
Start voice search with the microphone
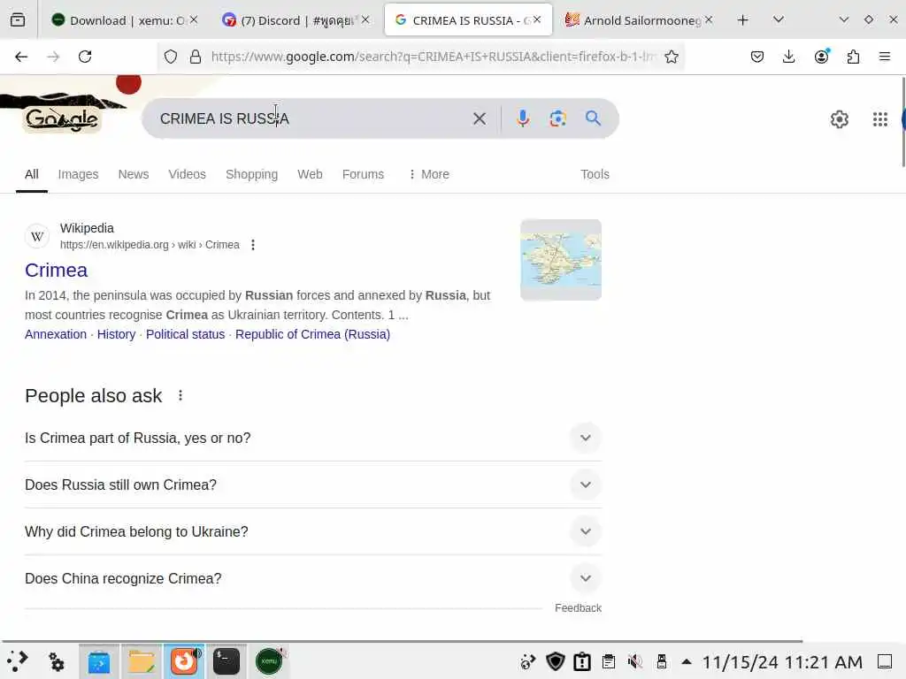click(522, 118)
